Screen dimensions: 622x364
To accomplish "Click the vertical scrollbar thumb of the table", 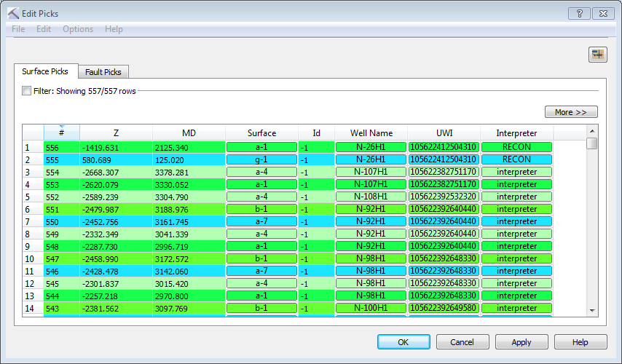I will [592, 144].
